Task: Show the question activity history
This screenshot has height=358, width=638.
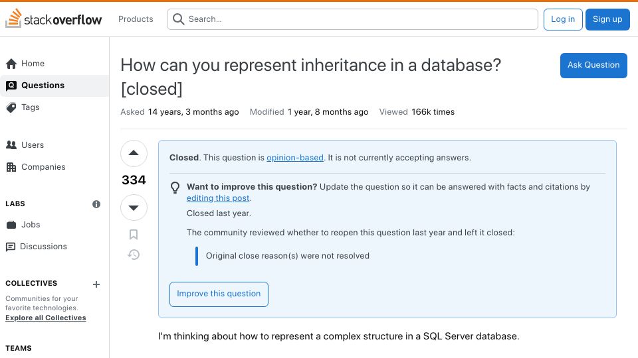Action: point(134,255)
